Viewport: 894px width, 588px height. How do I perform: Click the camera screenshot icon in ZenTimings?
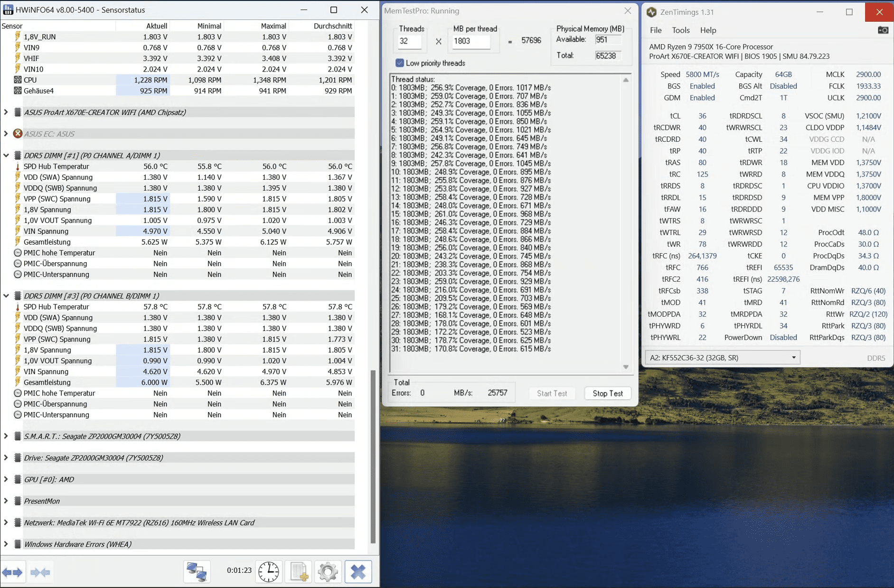883,30
